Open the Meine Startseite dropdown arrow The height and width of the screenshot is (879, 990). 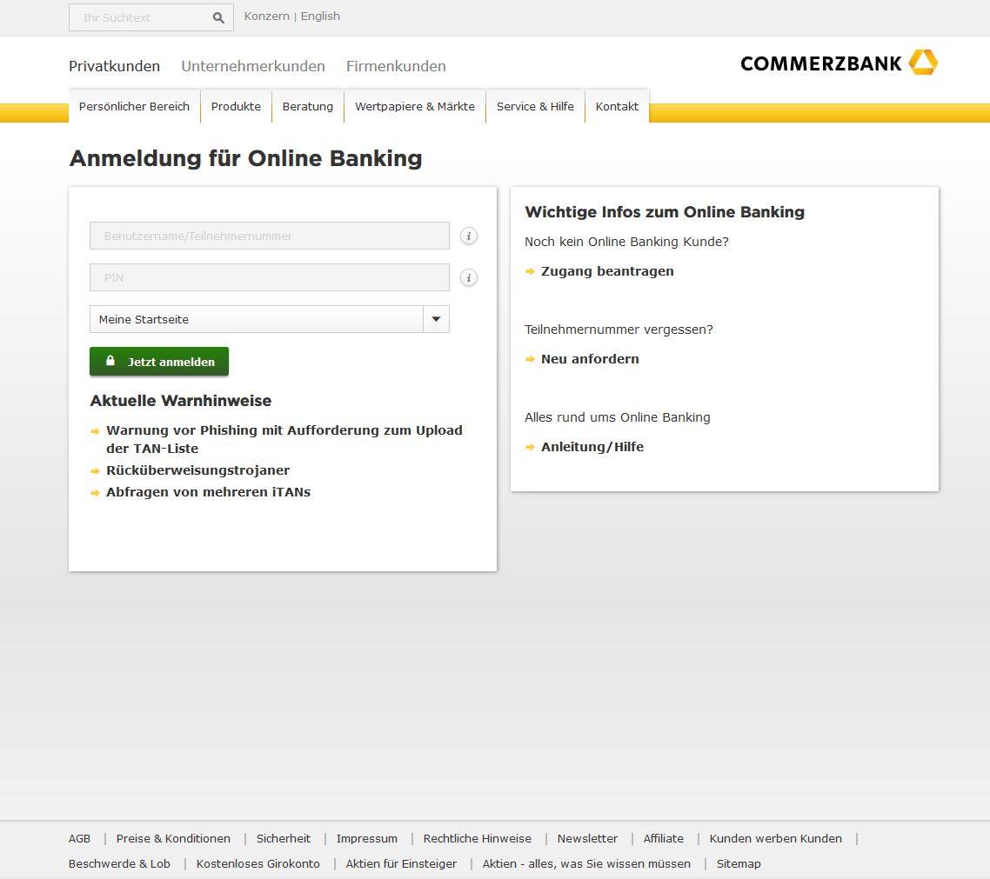click(x=437, y=319)
